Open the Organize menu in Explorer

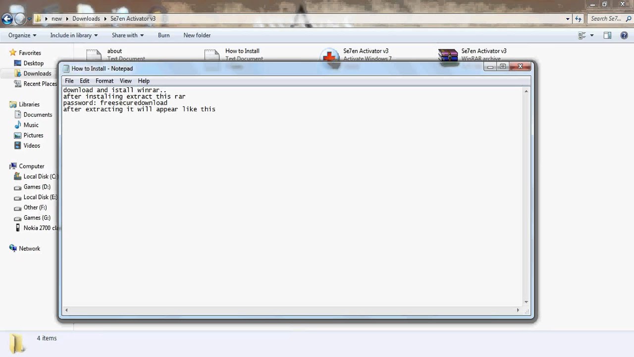pos(22,35)
